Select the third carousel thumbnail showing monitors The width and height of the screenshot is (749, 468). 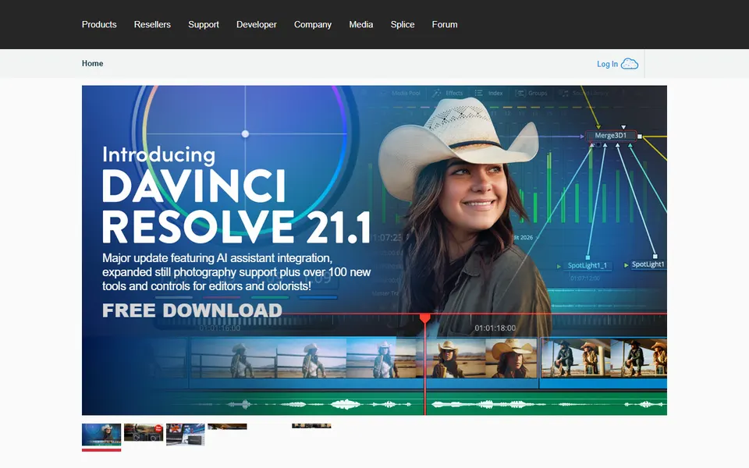pyautogui.click(x=186, y=434)
